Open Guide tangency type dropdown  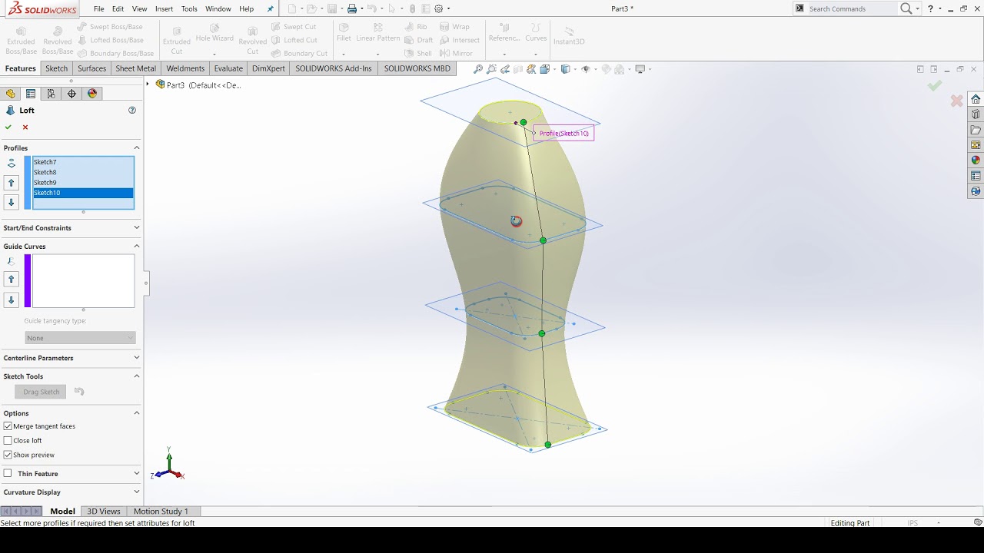pyautogui.click(x=80, y=338)
